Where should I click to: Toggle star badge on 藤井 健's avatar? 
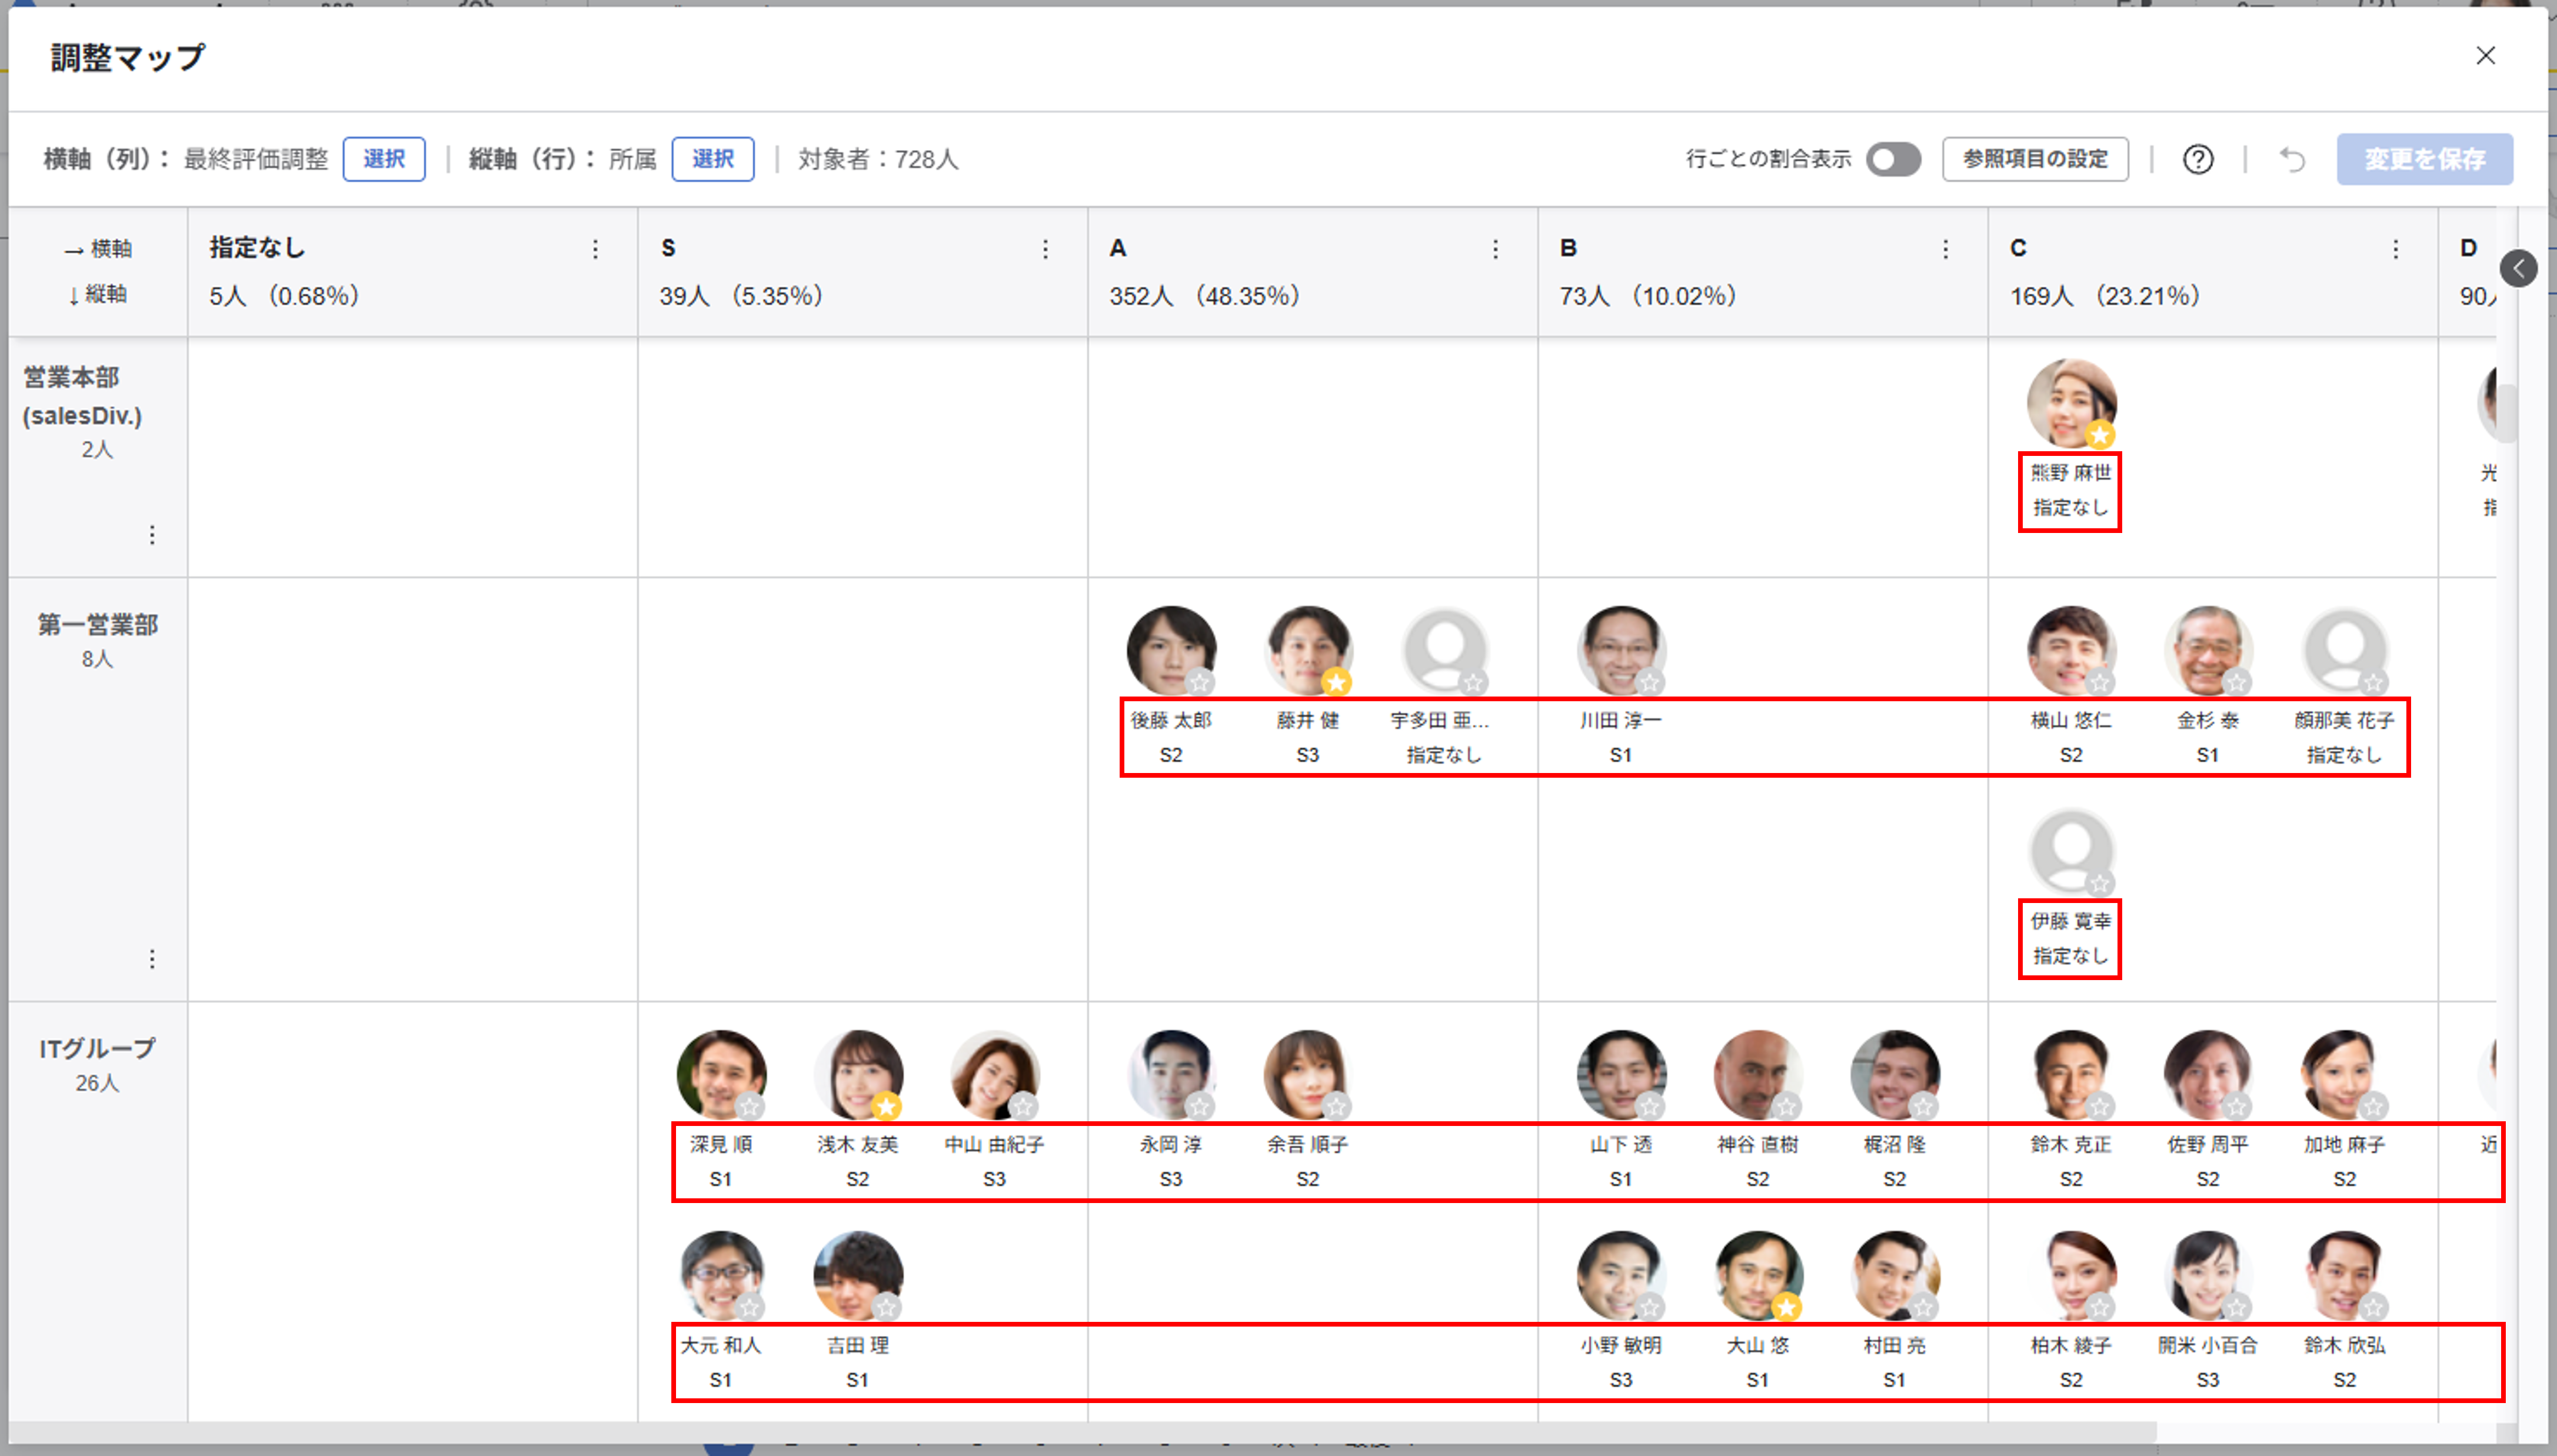pyautogui.click(x=1336, y=683)
